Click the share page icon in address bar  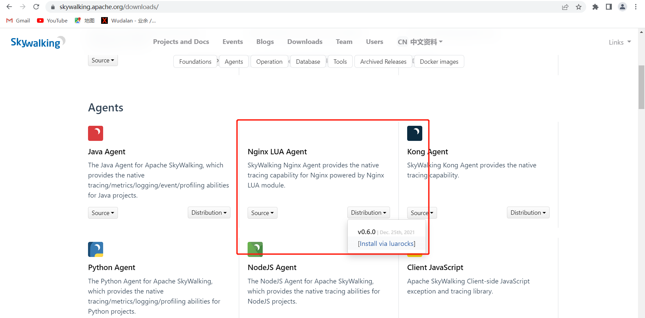click(565, 7)
